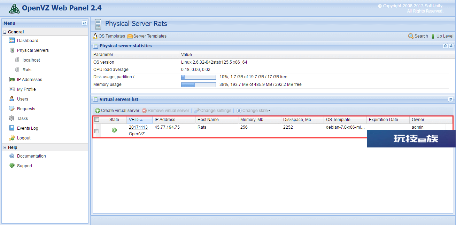This screenshot has width=456, height=225.
Task: Click the memory usage progress bar
Action: pyautogui.click(x=199, y=85)
